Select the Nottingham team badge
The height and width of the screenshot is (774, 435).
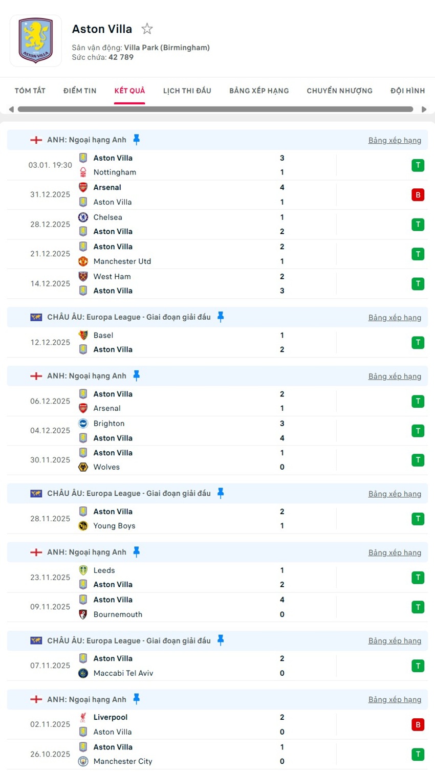click(83, 172)
